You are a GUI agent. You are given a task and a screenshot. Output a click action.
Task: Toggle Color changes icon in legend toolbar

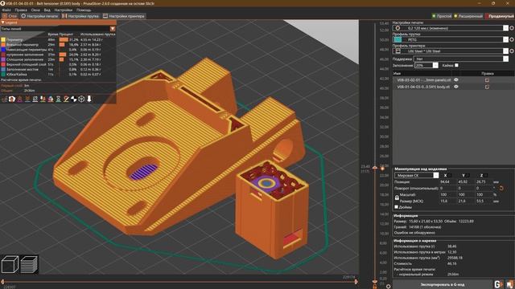tap(51, 99)
